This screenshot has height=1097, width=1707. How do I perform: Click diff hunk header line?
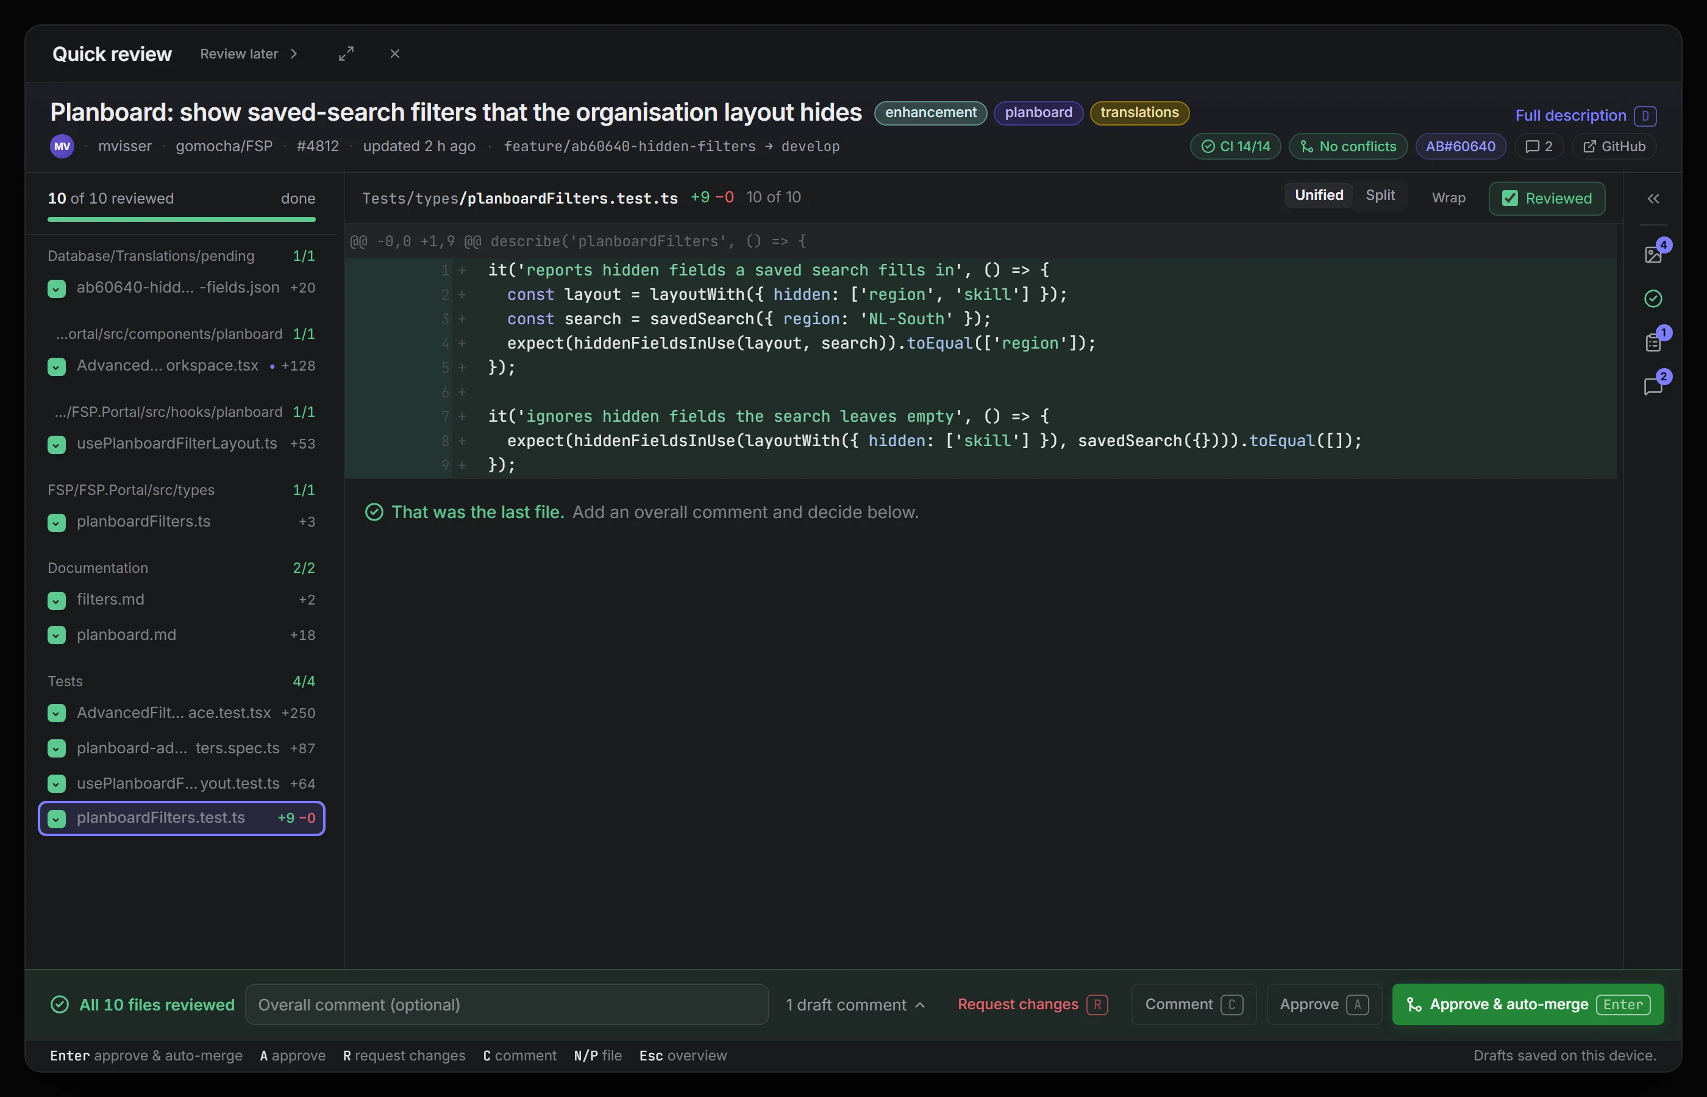point(980,241)
